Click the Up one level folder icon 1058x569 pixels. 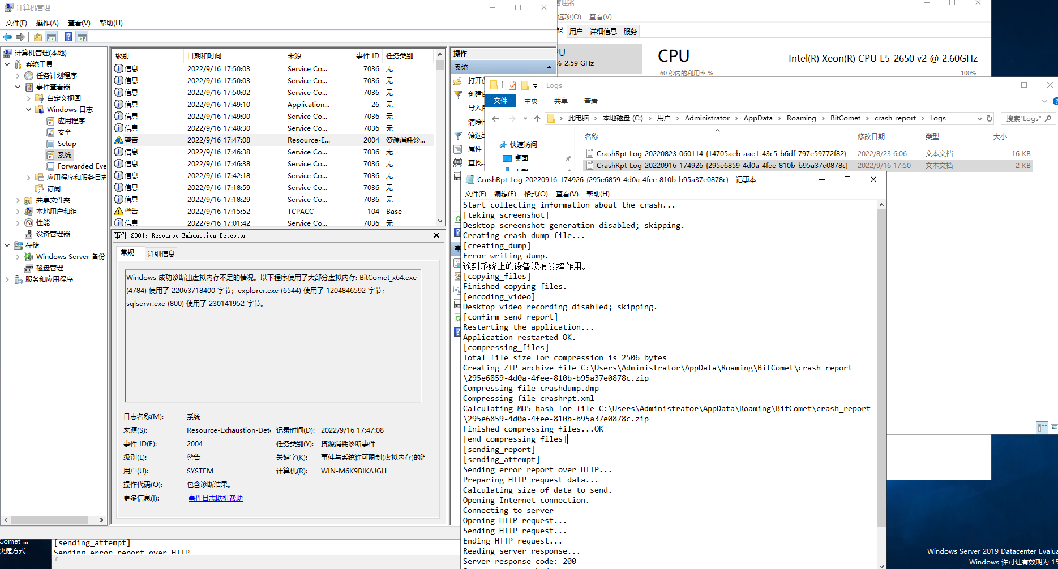point(37,37)
